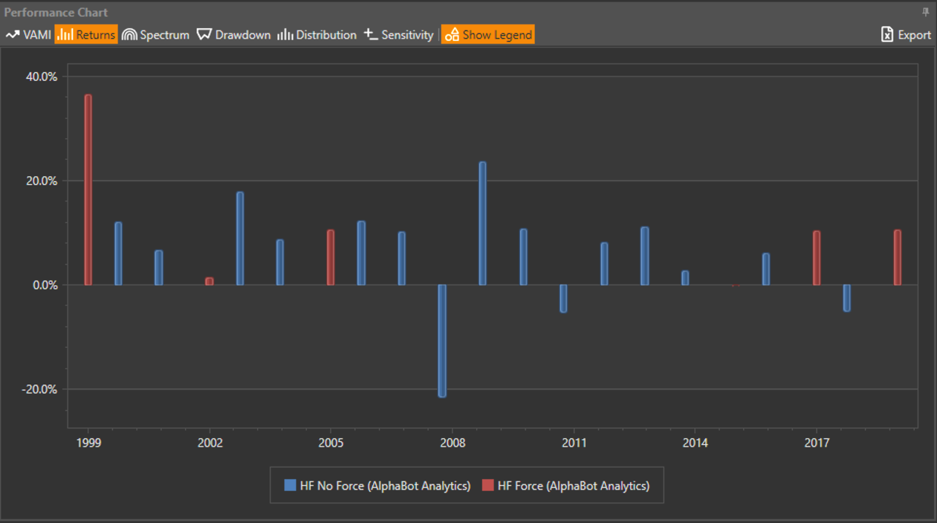Image resolution: width=937 pixels, height=523 pixels.
Task: Click the 2014 x-axis year label
Action: (x=695, y=443)
